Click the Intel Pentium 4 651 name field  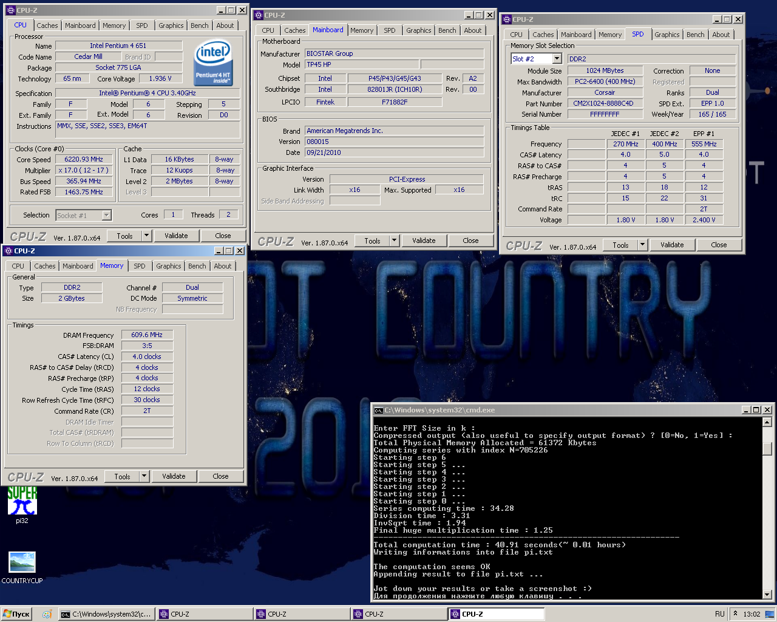click(118, 46)
